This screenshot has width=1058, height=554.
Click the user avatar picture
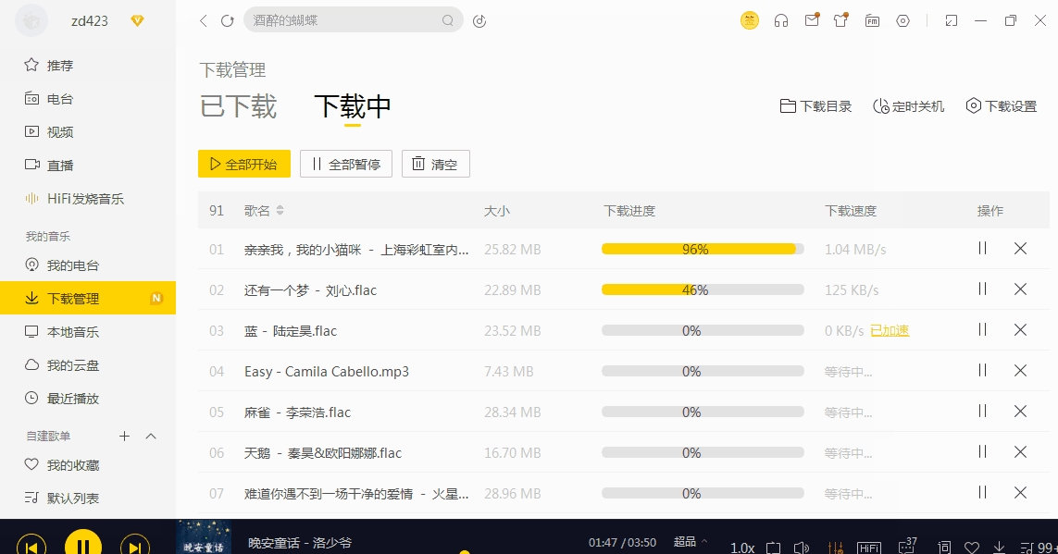point(31,21)
